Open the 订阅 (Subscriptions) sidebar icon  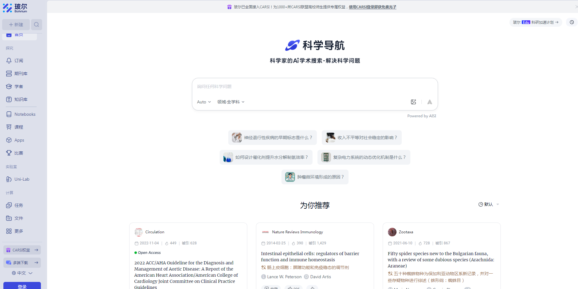point(9,61)
